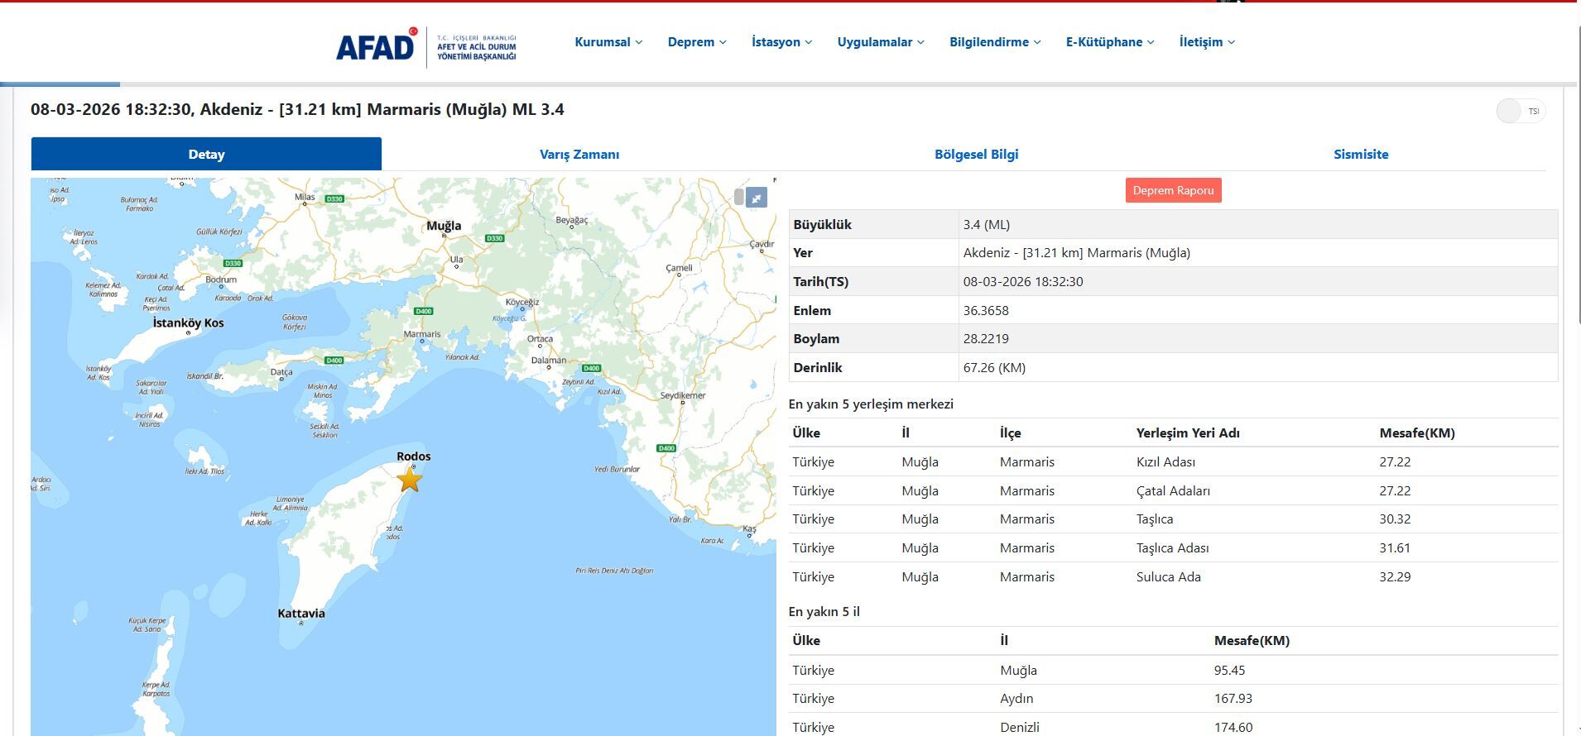1581x736 pixels.
Task: Toggle the TSI time zone switch
Action: pos(1520,111)
